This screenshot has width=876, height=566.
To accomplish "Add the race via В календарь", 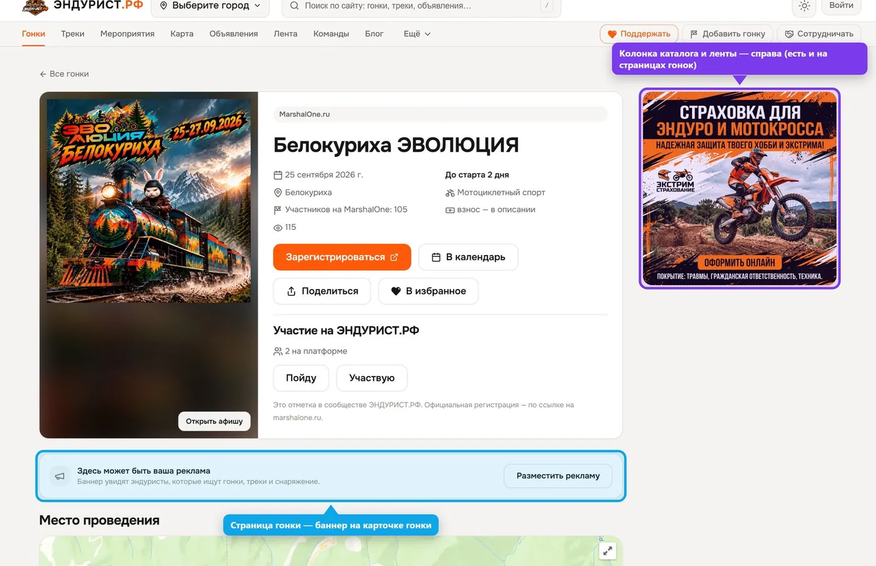I will pyautogui.click(x=468, y=257).
